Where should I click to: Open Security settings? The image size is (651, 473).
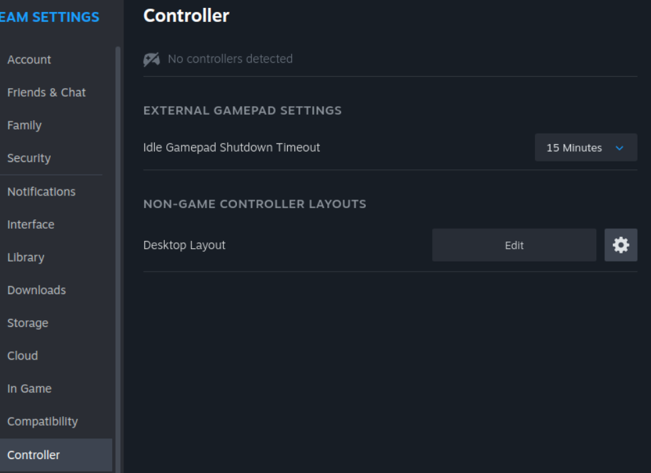29,158
